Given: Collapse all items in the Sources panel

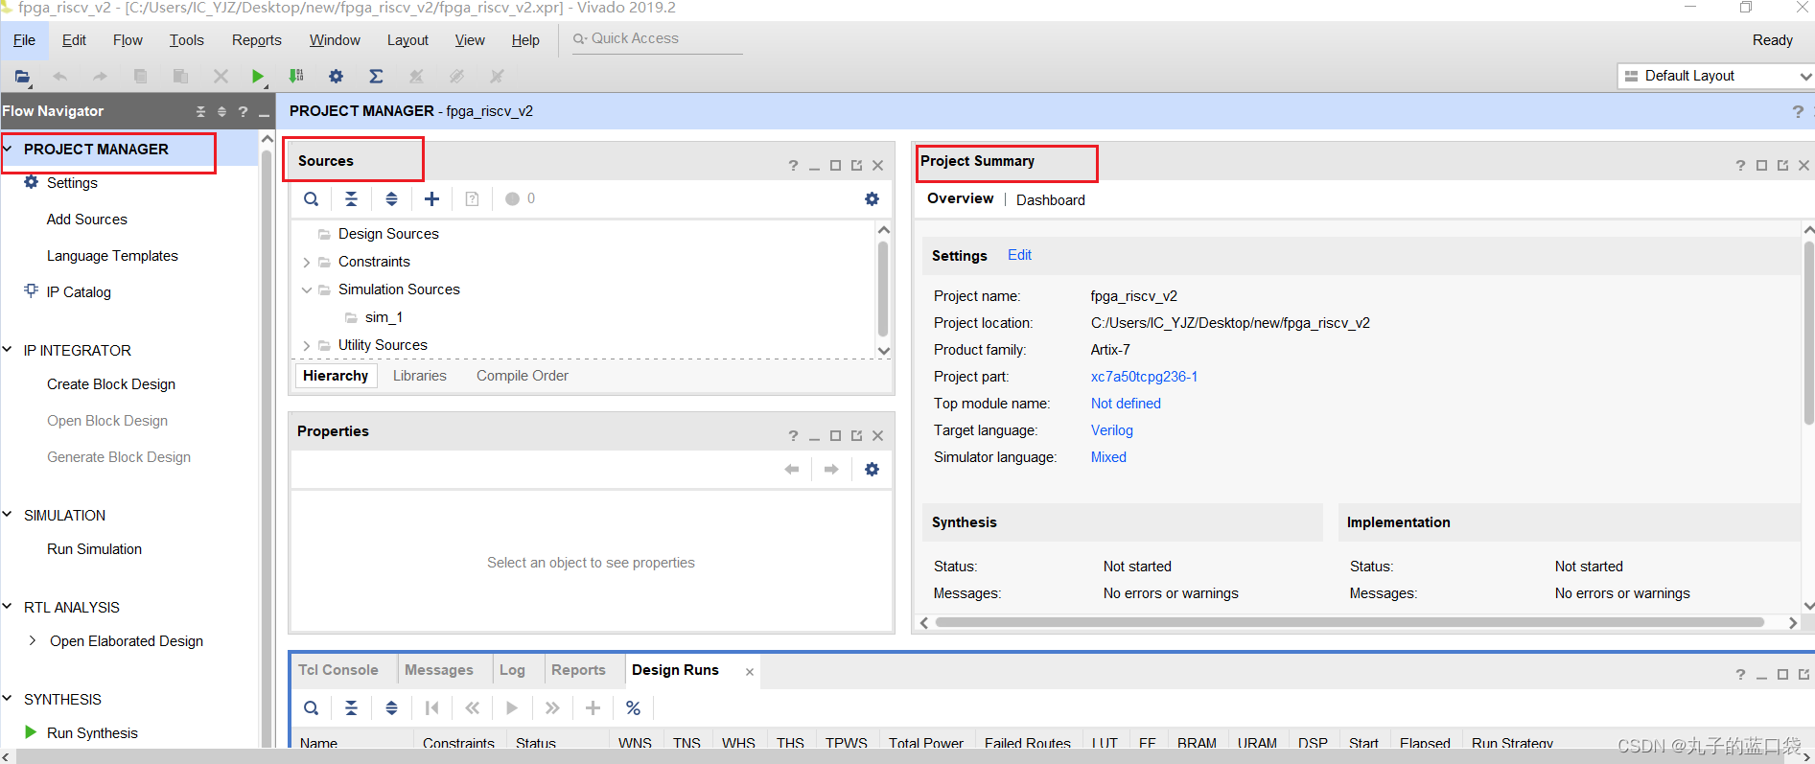Looking at the screenshot, I should click(351, 198).
